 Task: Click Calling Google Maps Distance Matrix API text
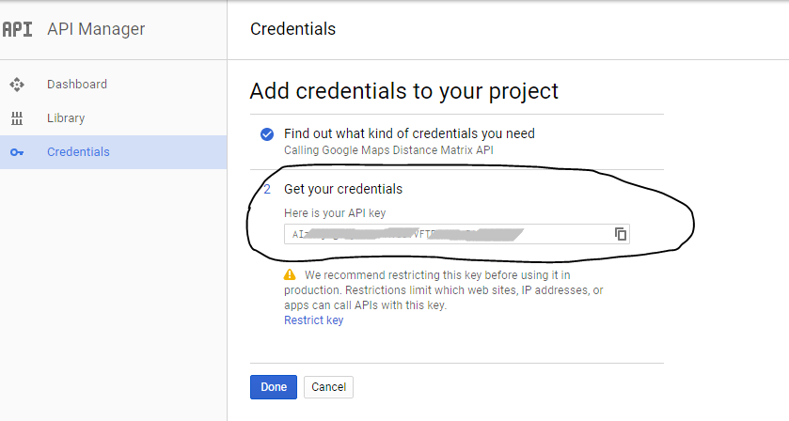388,150
